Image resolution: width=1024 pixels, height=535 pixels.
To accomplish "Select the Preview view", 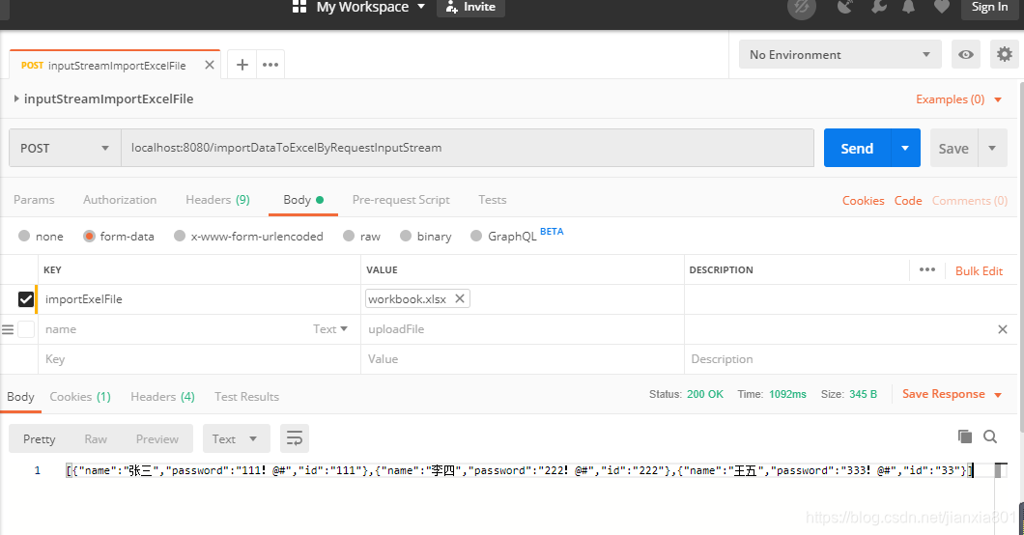I will [x=156, y=439].
